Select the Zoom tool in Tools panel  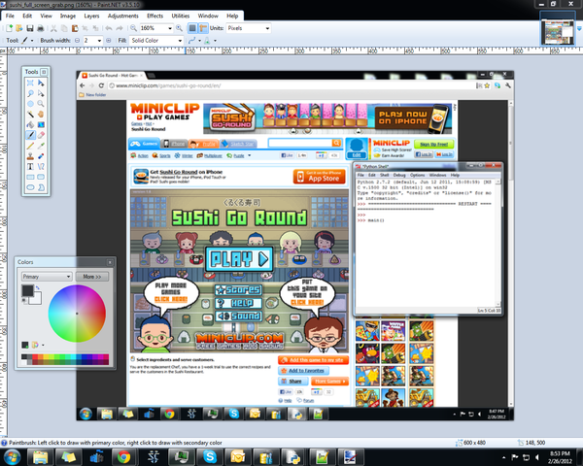point(41,104)
